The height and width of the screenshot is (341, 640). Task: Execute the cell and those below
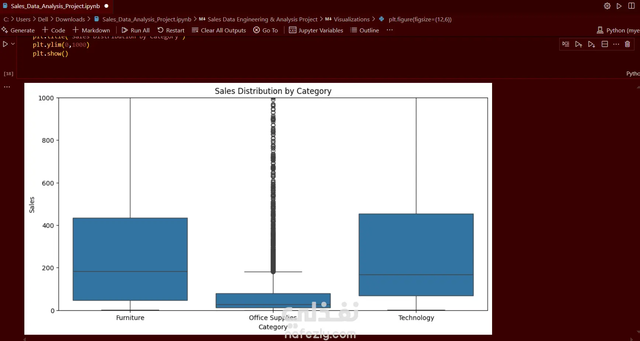pos(591,44)
